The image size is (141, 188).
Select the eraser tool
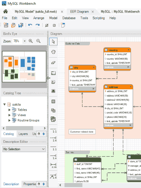(53, 63)
